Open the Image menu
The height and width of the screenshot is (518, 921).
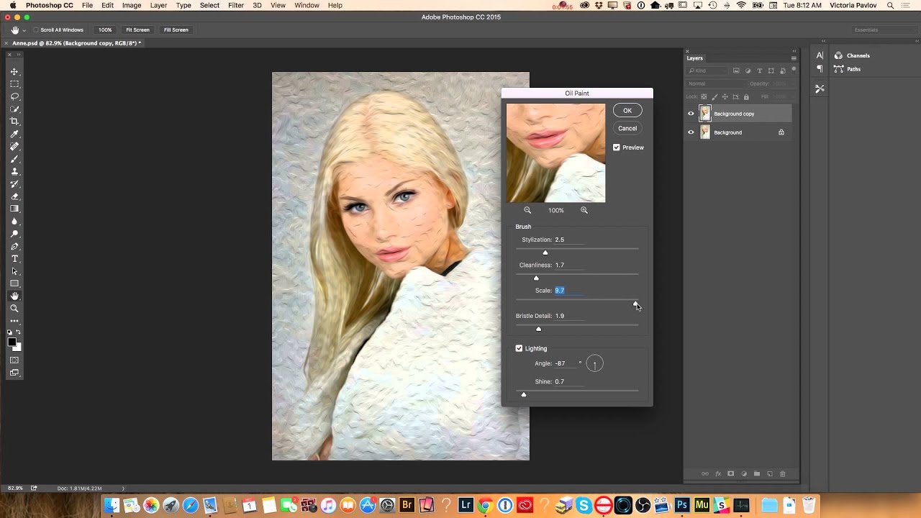[132, 5]
